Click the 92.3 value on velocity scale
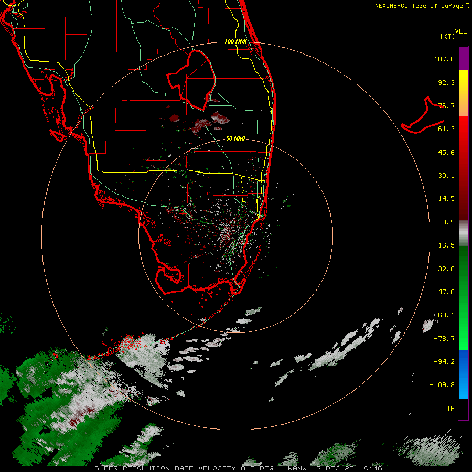472x472 pixels. 446,82
